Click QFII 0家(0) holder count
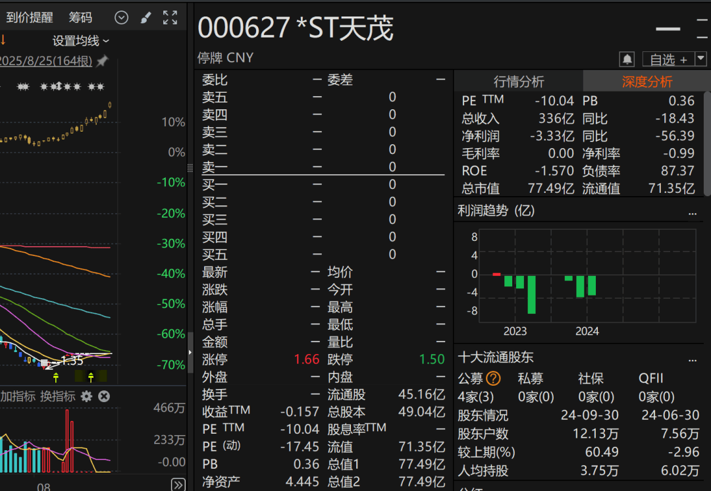711x491 pixels. 656,397
